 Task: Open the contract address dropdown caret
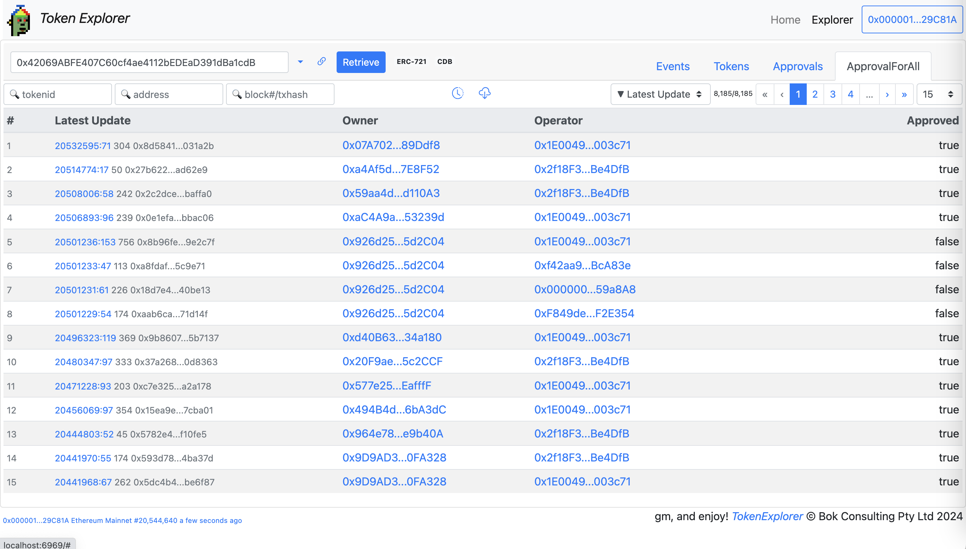pos(300,62)
